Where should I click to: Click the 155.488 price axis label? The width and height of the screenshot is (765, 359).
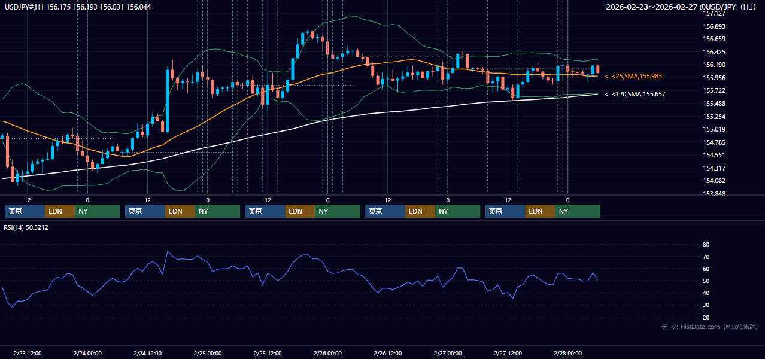click(714, 104)
